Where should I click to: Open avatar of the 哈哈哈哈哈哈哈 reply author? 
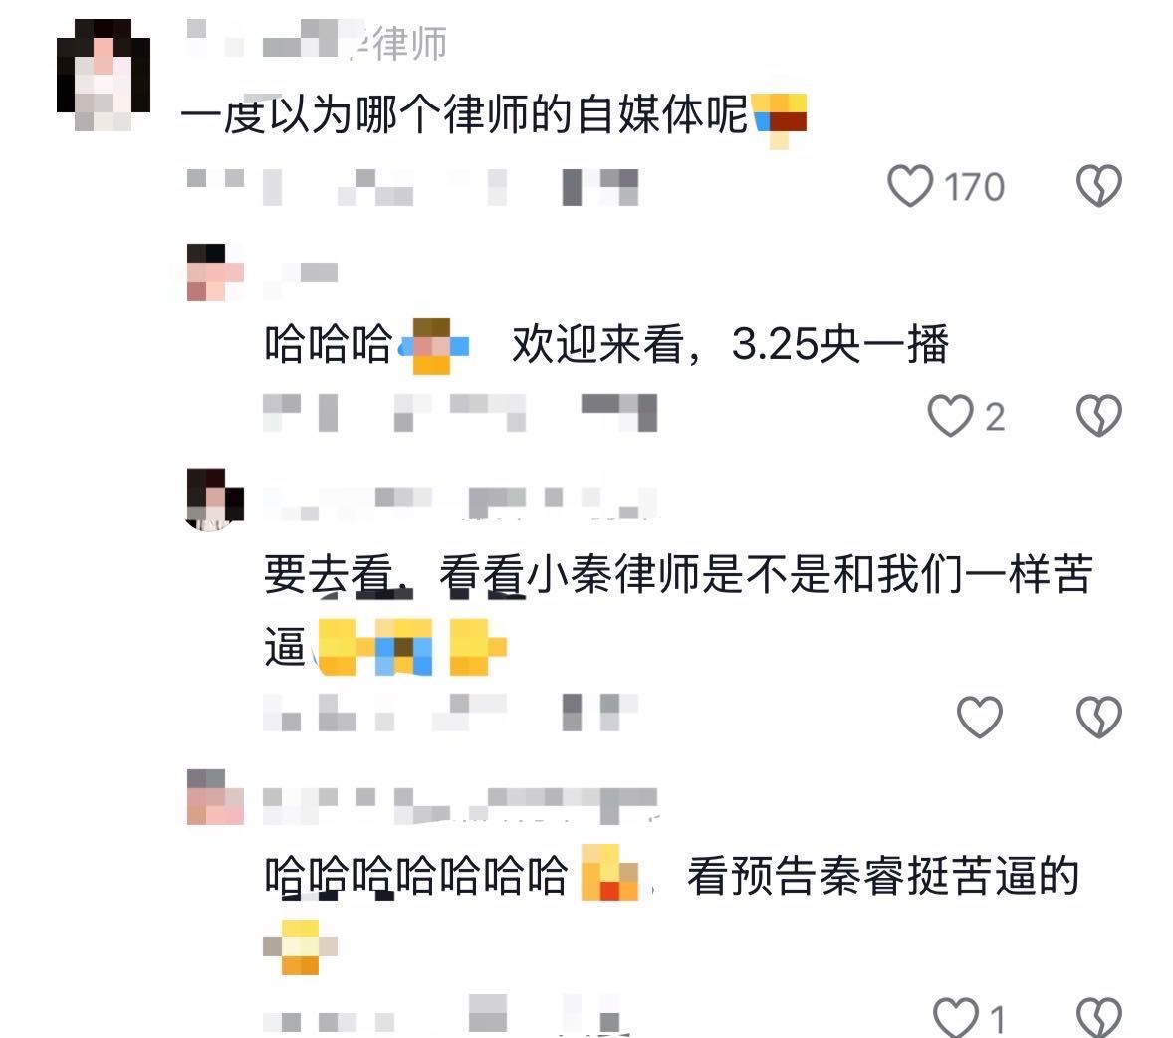click(x=215, y=797)
